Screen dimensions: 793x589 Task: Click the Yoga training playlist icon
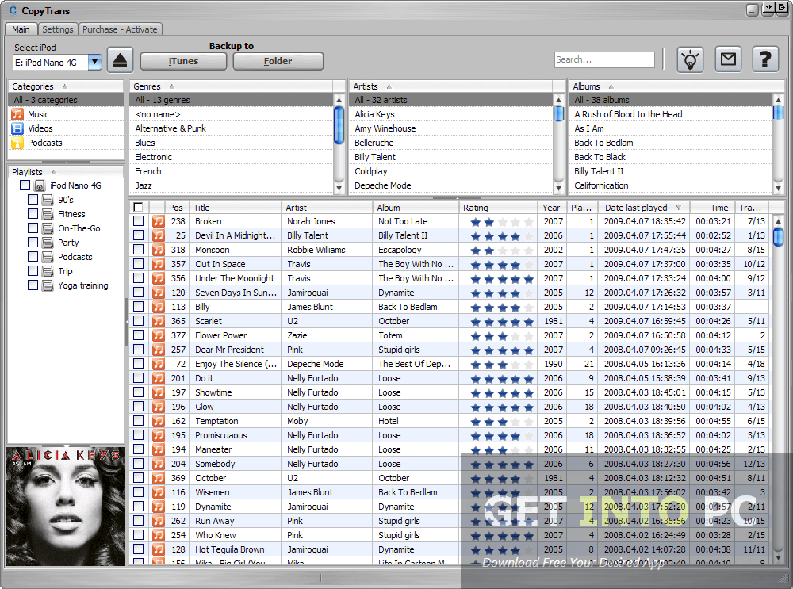coord(48,285)
